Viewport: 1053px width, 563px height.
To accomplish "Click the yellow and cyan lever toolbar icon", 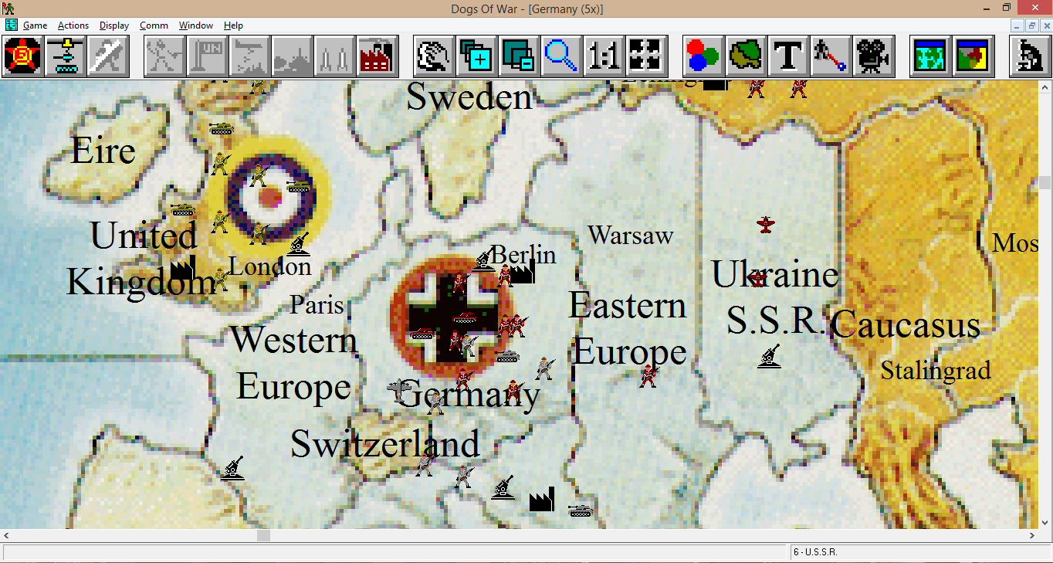I will [x=66, y=56].
